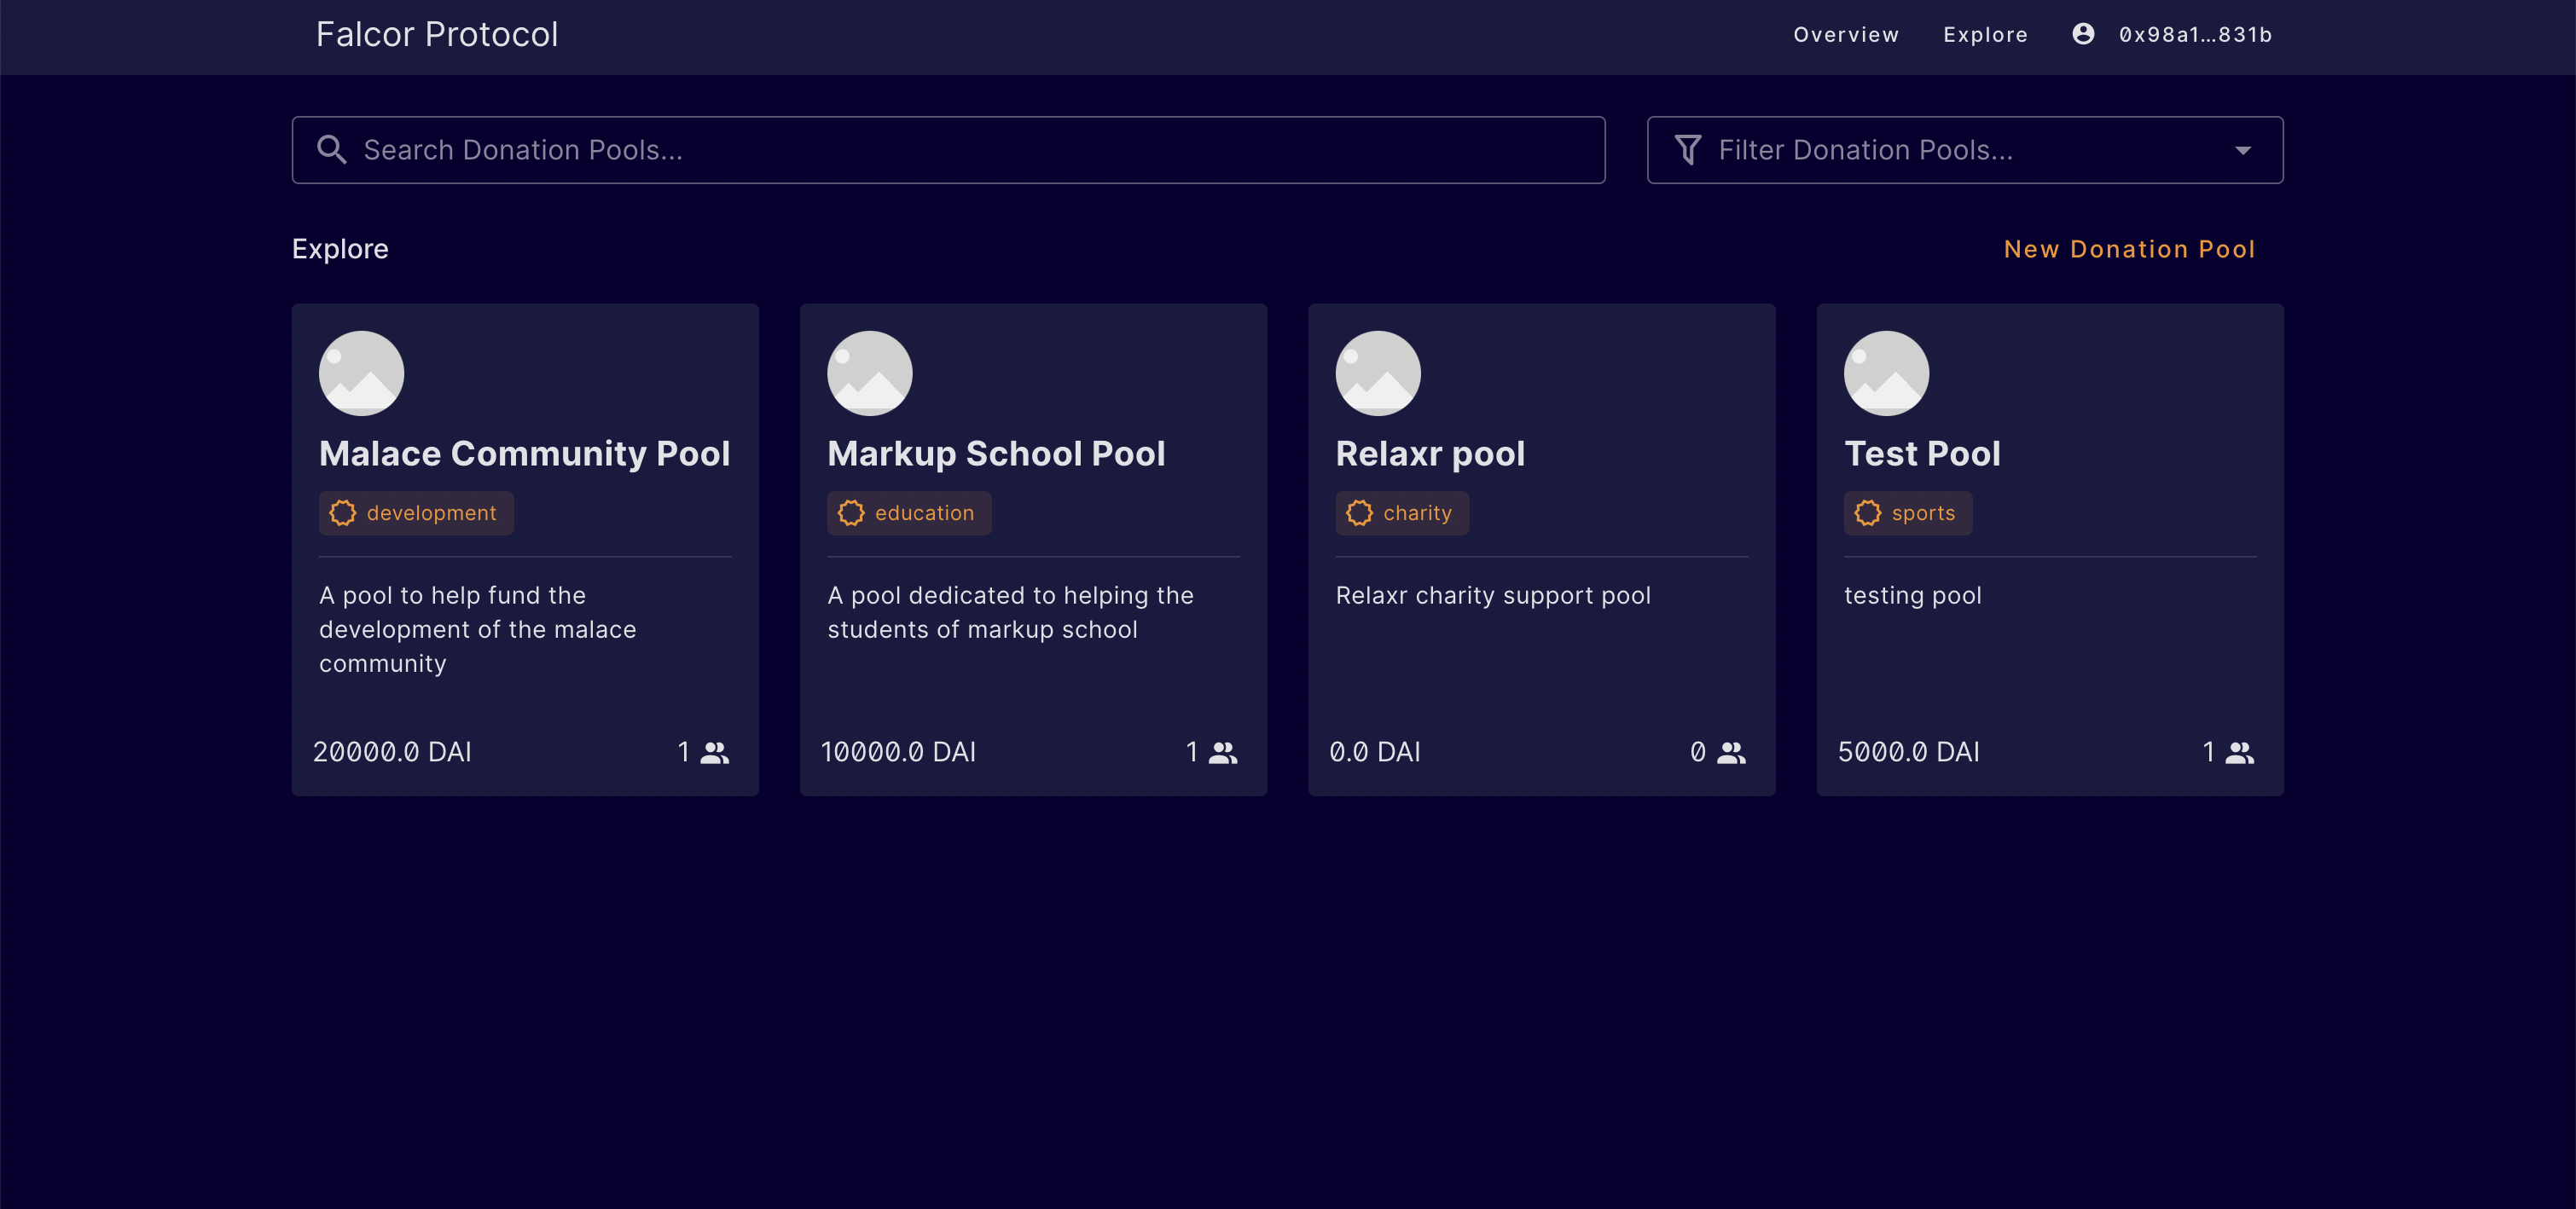2576x1209 pixels.
Task: Open wallet address 0x98a1...831b
Action: click(x=2195, y=35)
